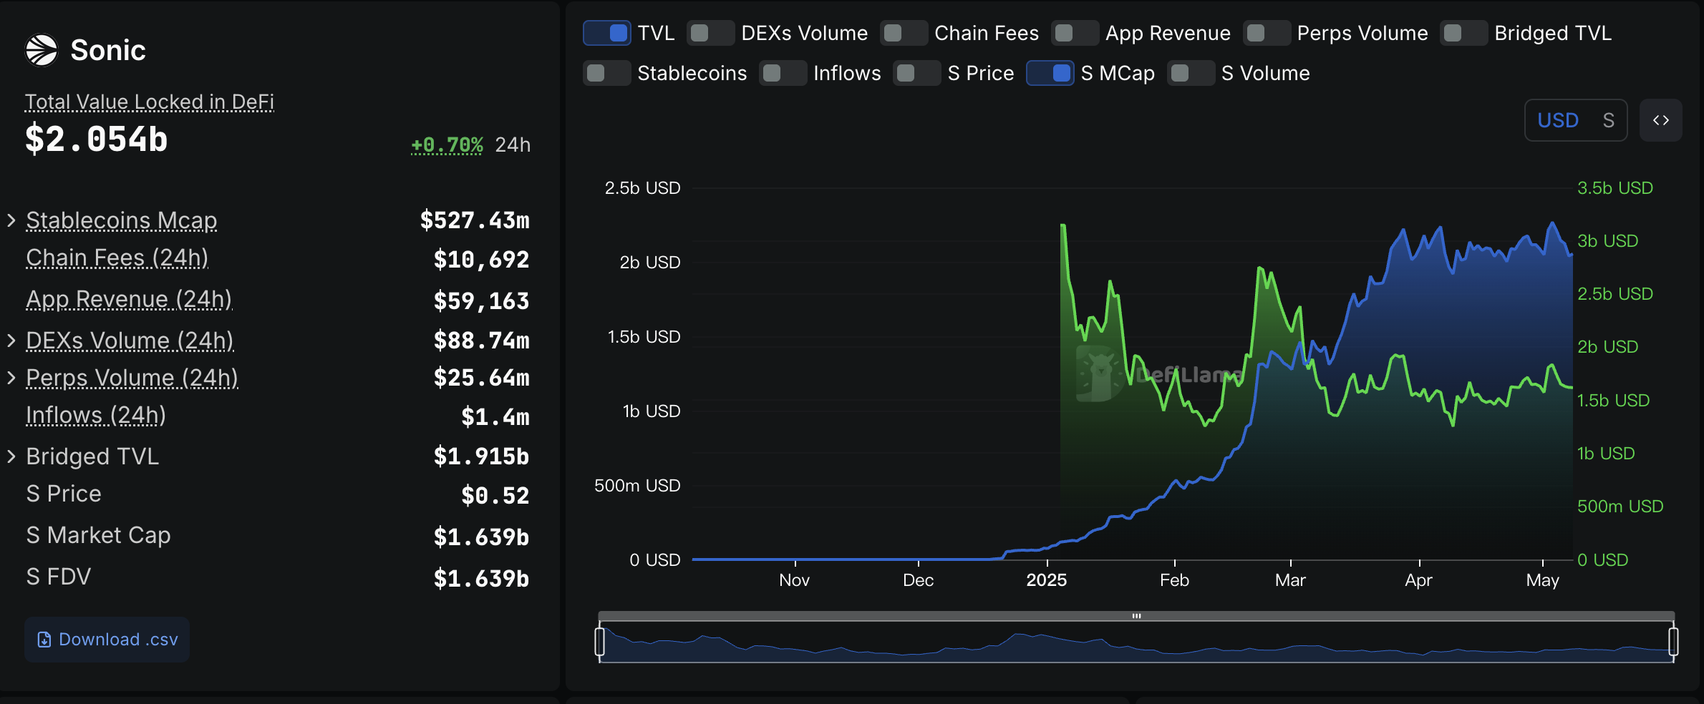Click the left handle of range slider
The width and height of the screenshot is (1704, 704).
[600, 641]
